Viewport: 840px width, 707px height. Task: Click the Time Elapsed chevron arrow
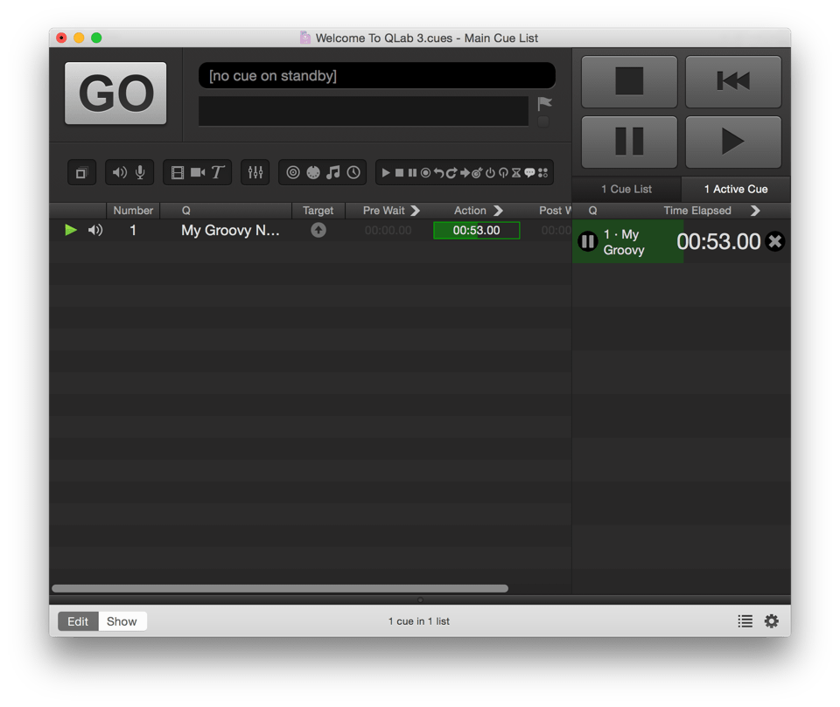pyautogui.click(x=755, y=211)
